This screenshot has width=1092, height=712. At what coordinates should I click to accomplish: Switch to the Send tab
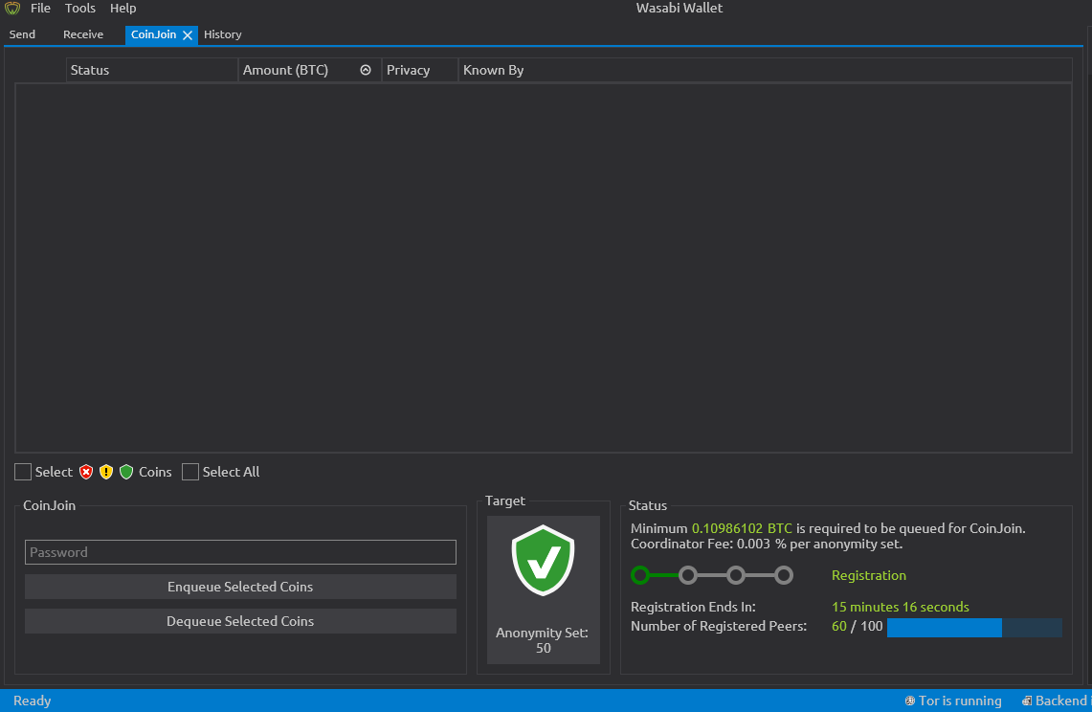click(22, 34)
